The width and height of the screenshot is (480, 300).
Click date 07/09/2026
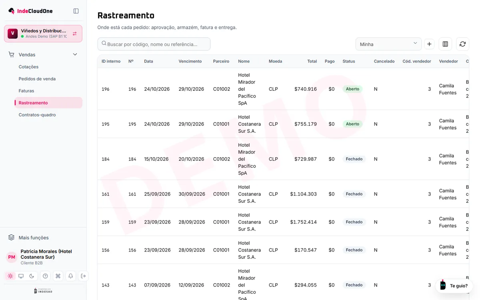point(157,285)
